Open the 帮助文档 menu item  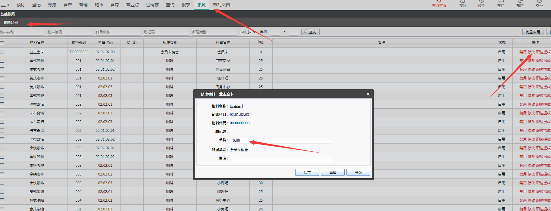tap(221, 5)
